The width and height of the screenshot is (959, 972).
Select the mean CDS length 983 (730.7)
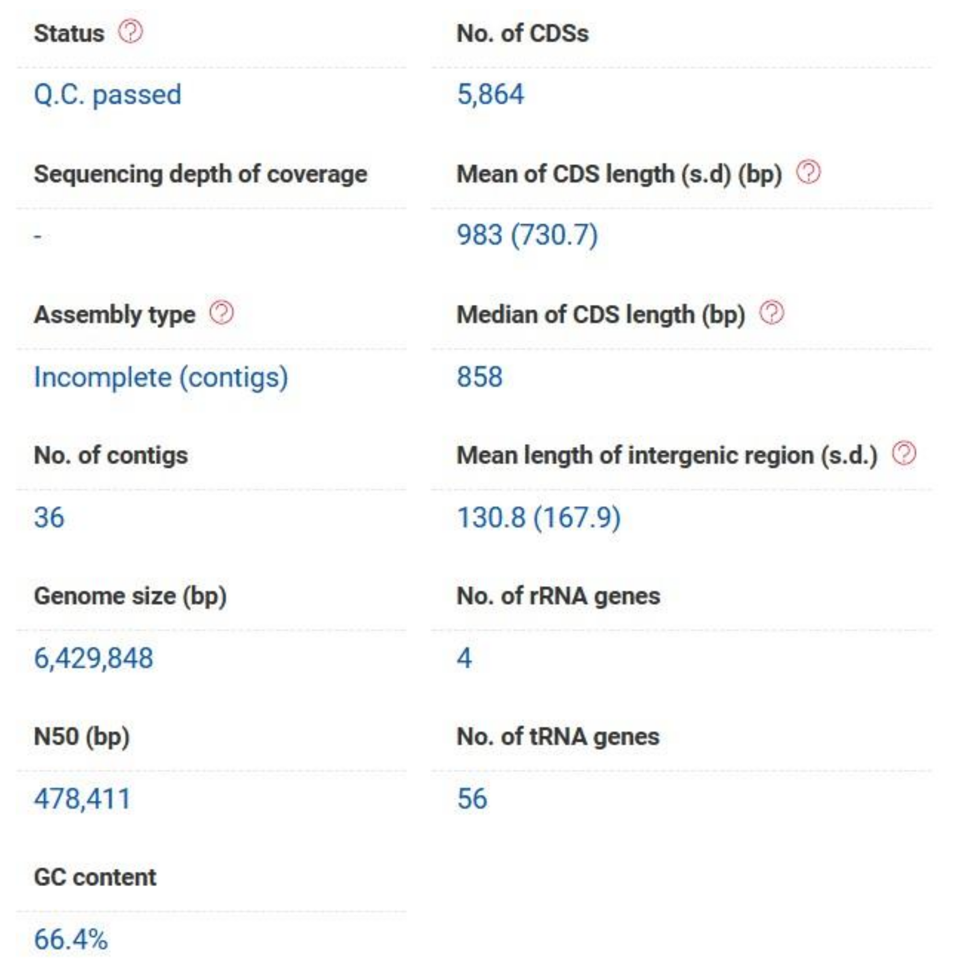coord(527,235)
